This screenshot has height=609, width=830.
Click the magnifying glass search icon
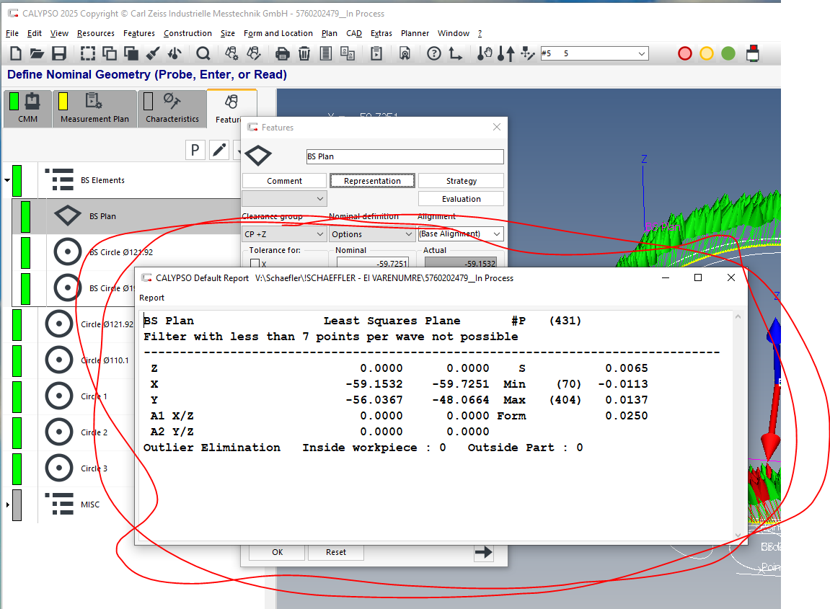click(203, 53)
